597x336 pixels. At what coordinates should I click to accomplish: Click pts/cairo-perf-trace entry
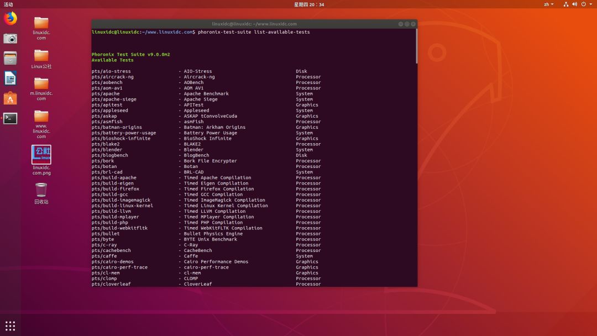coord(119,267)
